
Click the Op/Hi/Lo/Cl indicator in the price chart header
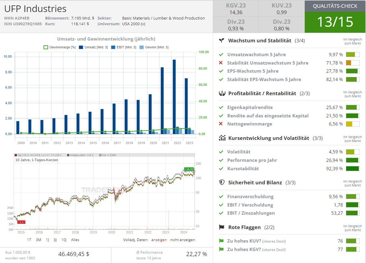coord(38,155)
